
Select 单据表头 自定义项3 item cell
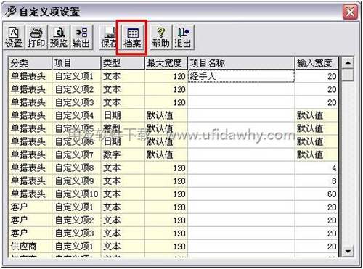coord(76,102)
